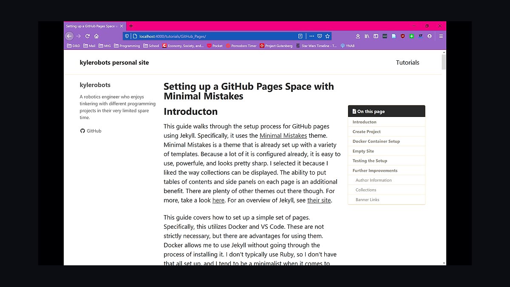This screenshot has width=510, height=287.
Task: Open Star Wars Timeline bookmark
Action: pos(317,45)
